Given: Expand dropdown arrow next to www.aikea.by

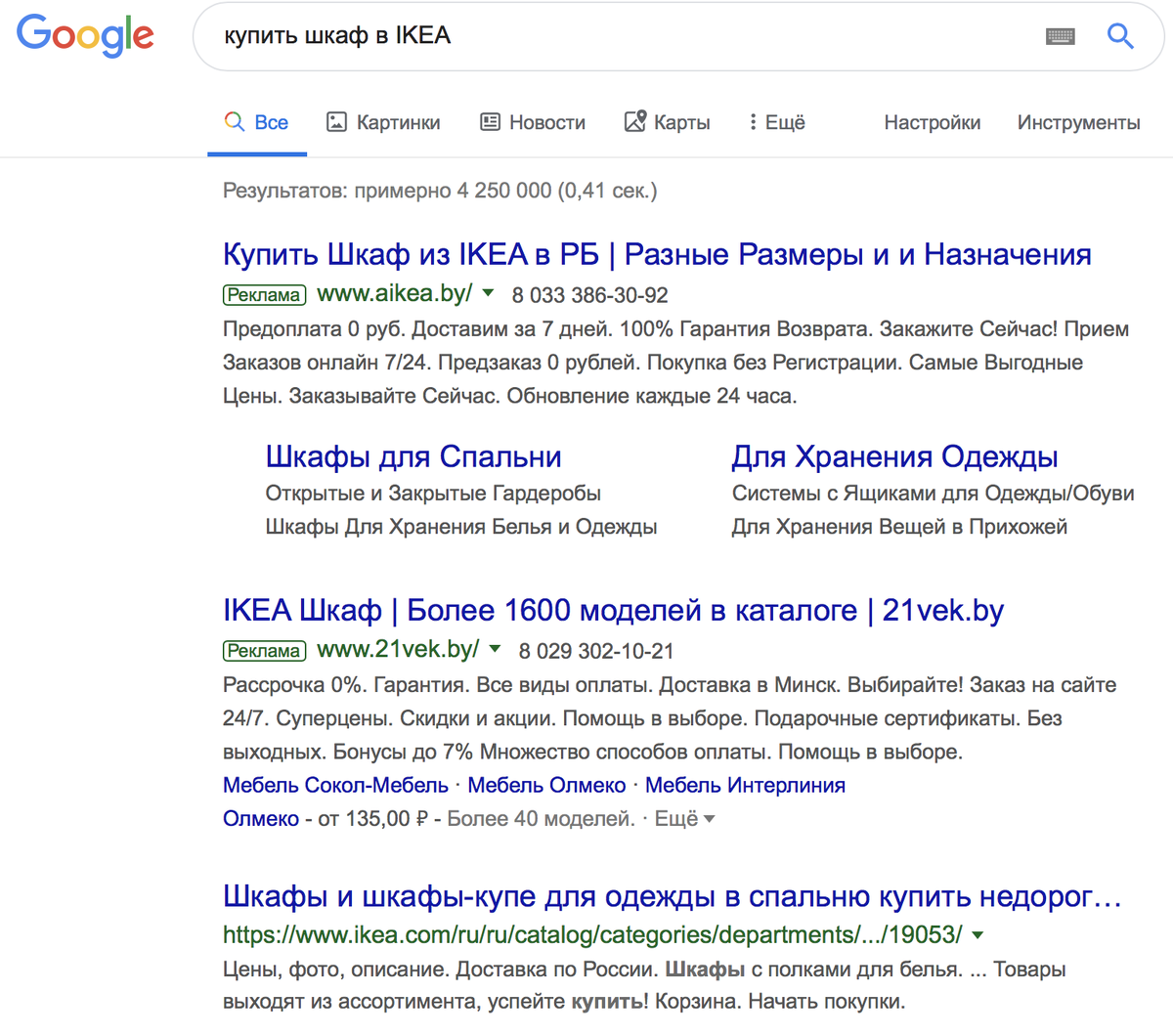Looking at the screenshot, I should [489, 293].
